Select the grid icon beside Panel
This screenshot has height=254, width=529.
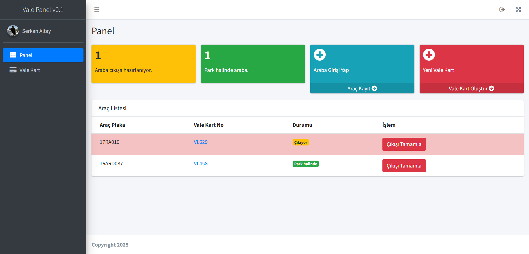(13, 55)
